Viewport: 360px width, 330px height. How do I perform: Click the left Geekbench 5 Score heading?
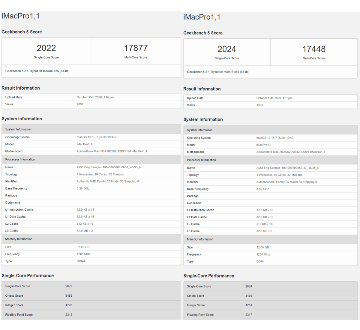pyautogui.click(x=22, y=32)
